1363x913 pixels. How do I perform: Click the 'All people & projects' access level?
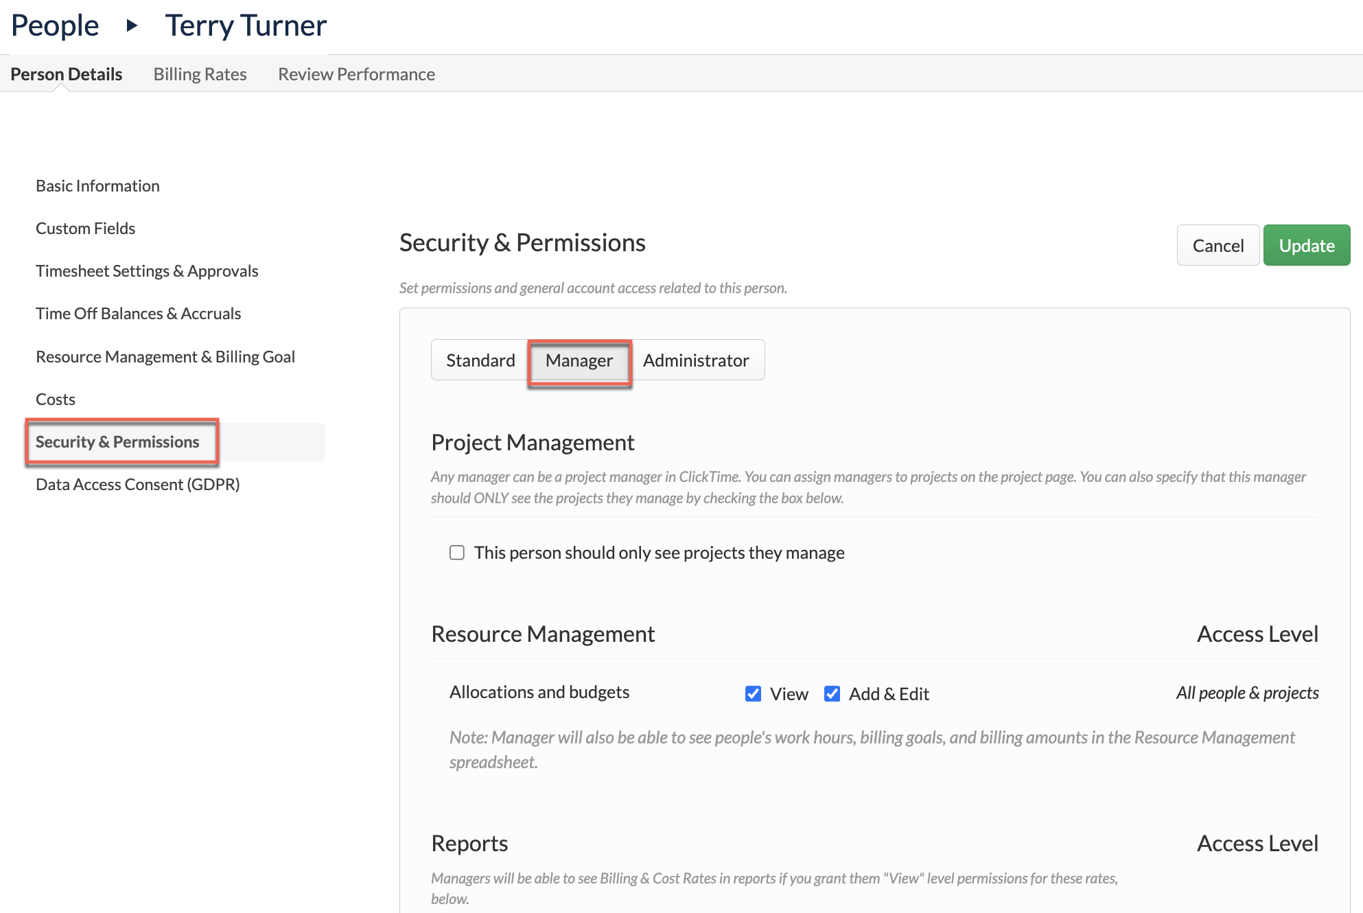pos(1247,693)
